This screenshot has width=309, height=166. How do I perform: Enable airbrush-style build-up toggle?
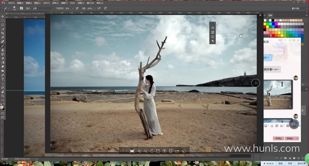[x=99, y=8]
